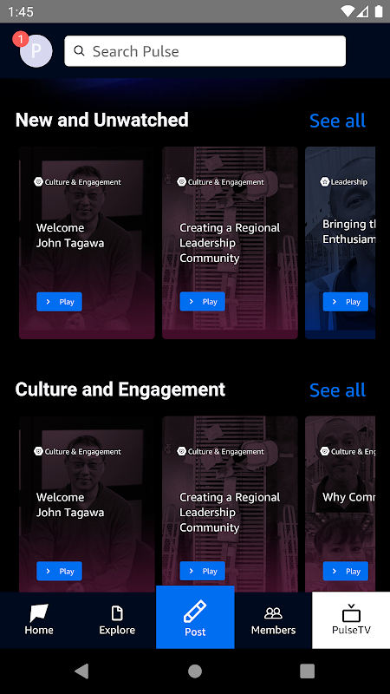This screenshot has height=694, width=390.
Task: Open Creating a Regional Leadership Community thumbnail in Culture and Engagement
Action: click(x=230, y=504)
